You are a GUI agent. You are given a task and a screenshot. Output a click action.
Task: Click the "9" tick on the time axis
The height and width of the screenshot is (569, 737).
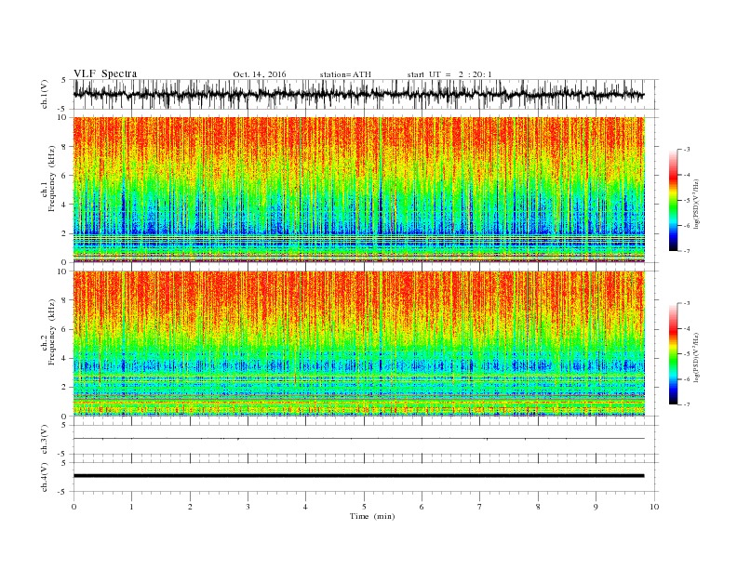(x=596, y=507)
